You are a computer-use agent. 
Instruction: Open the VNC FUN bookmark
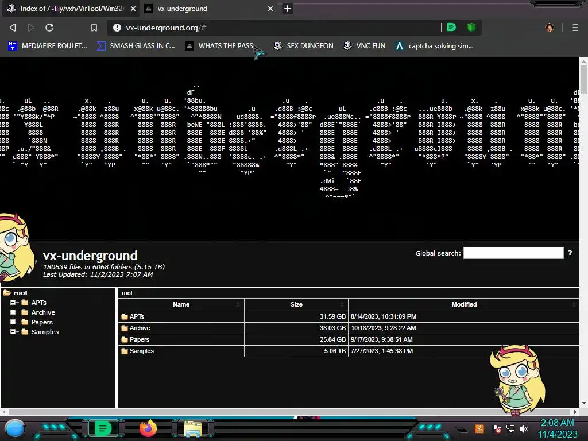pos(365,46)
